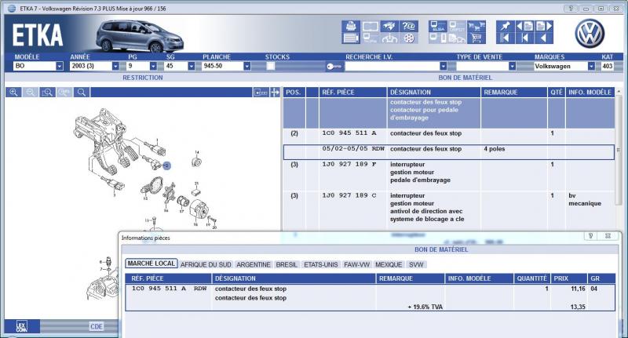Switch to the SVW tab
628x338 pixels.
pyautogui.click(x=416, y=265)
